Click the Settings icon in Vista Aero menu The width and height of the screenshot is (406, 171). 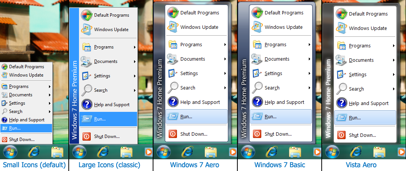click(341, 74)
